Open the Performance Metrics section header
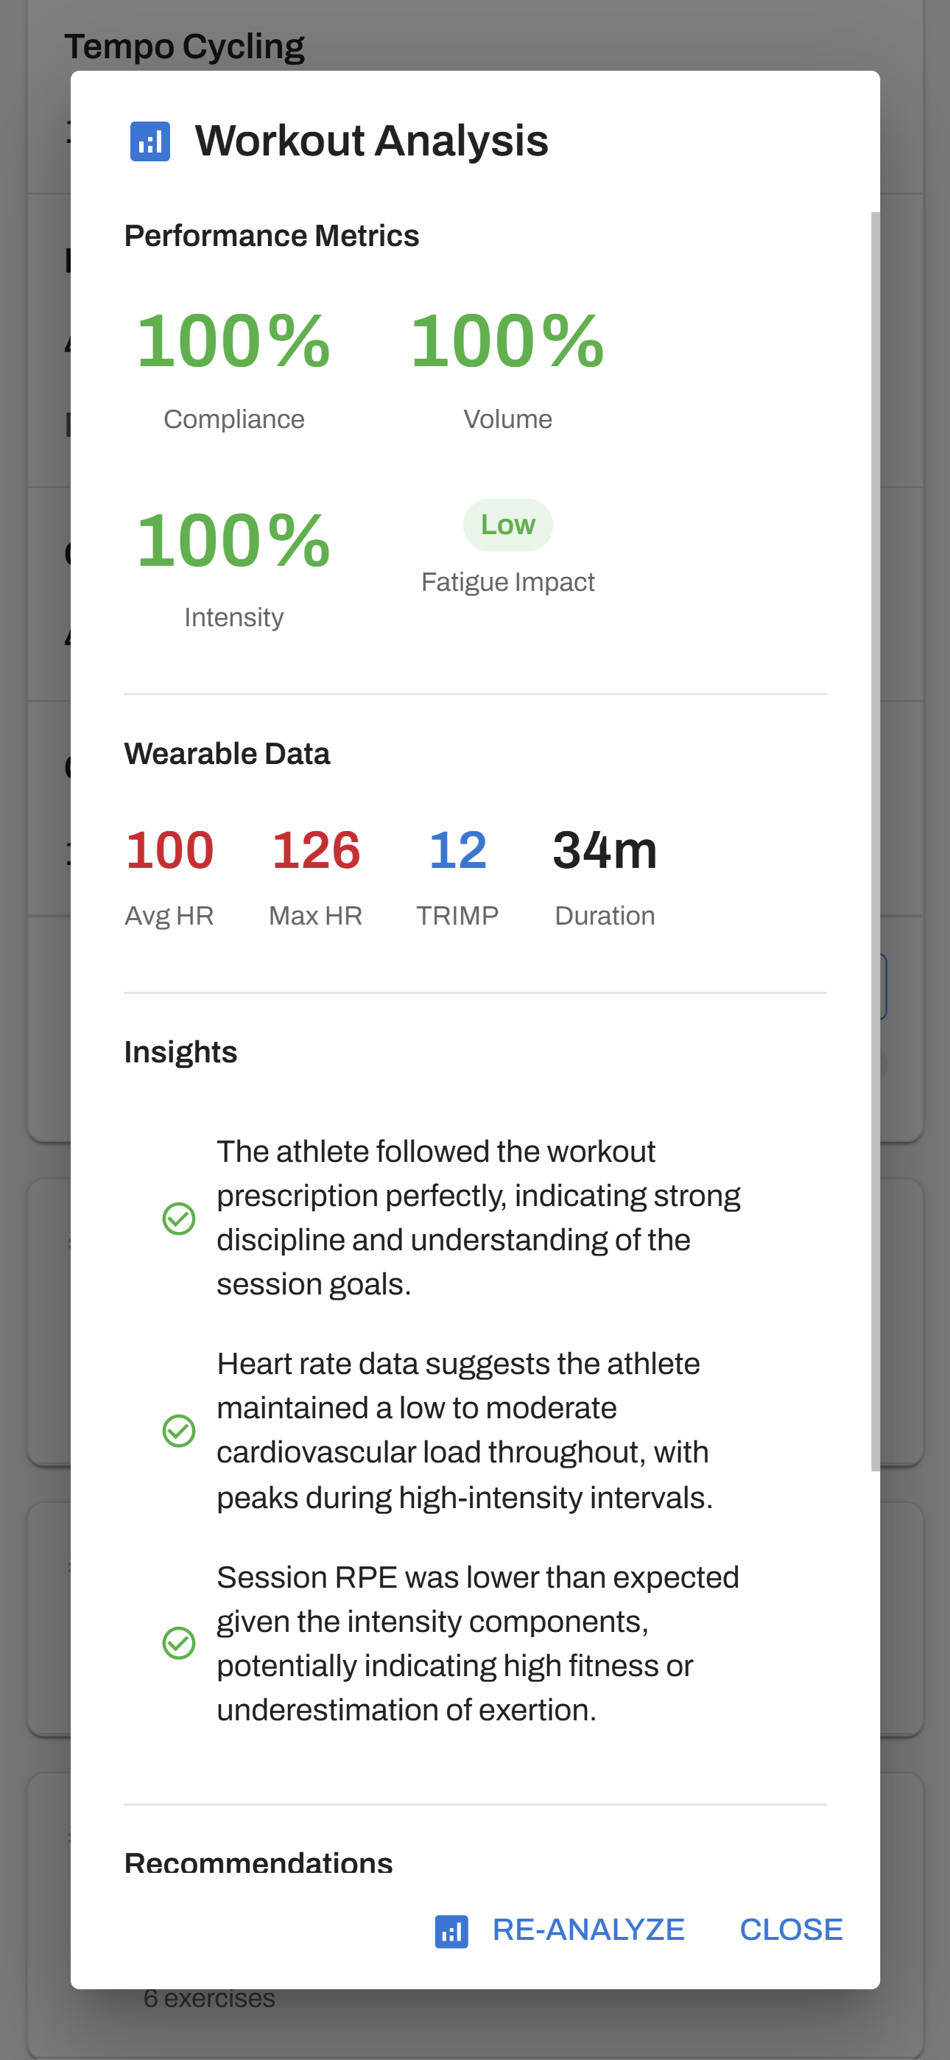 [271, 235]
